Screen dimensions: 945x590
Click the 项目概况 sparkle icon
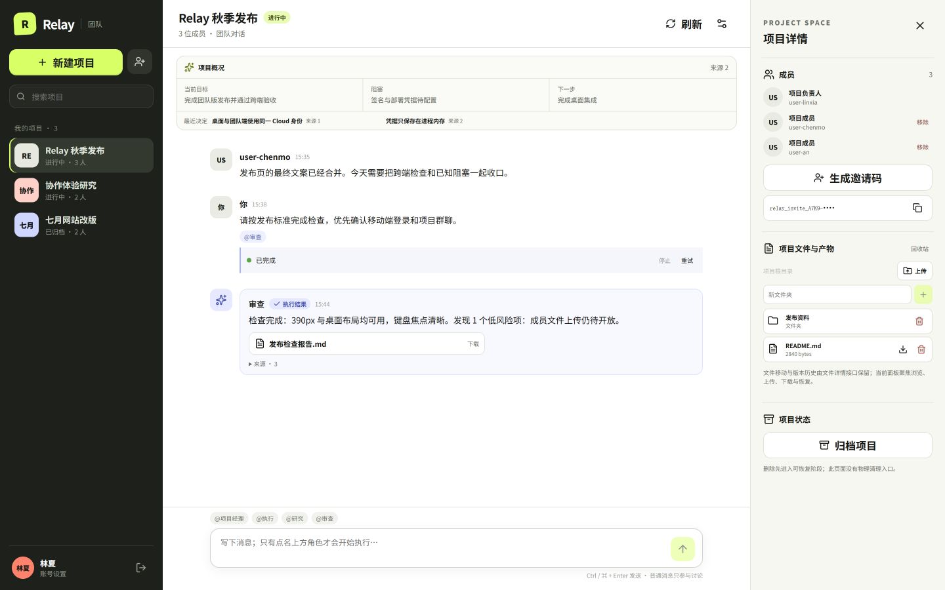point(189,68)
